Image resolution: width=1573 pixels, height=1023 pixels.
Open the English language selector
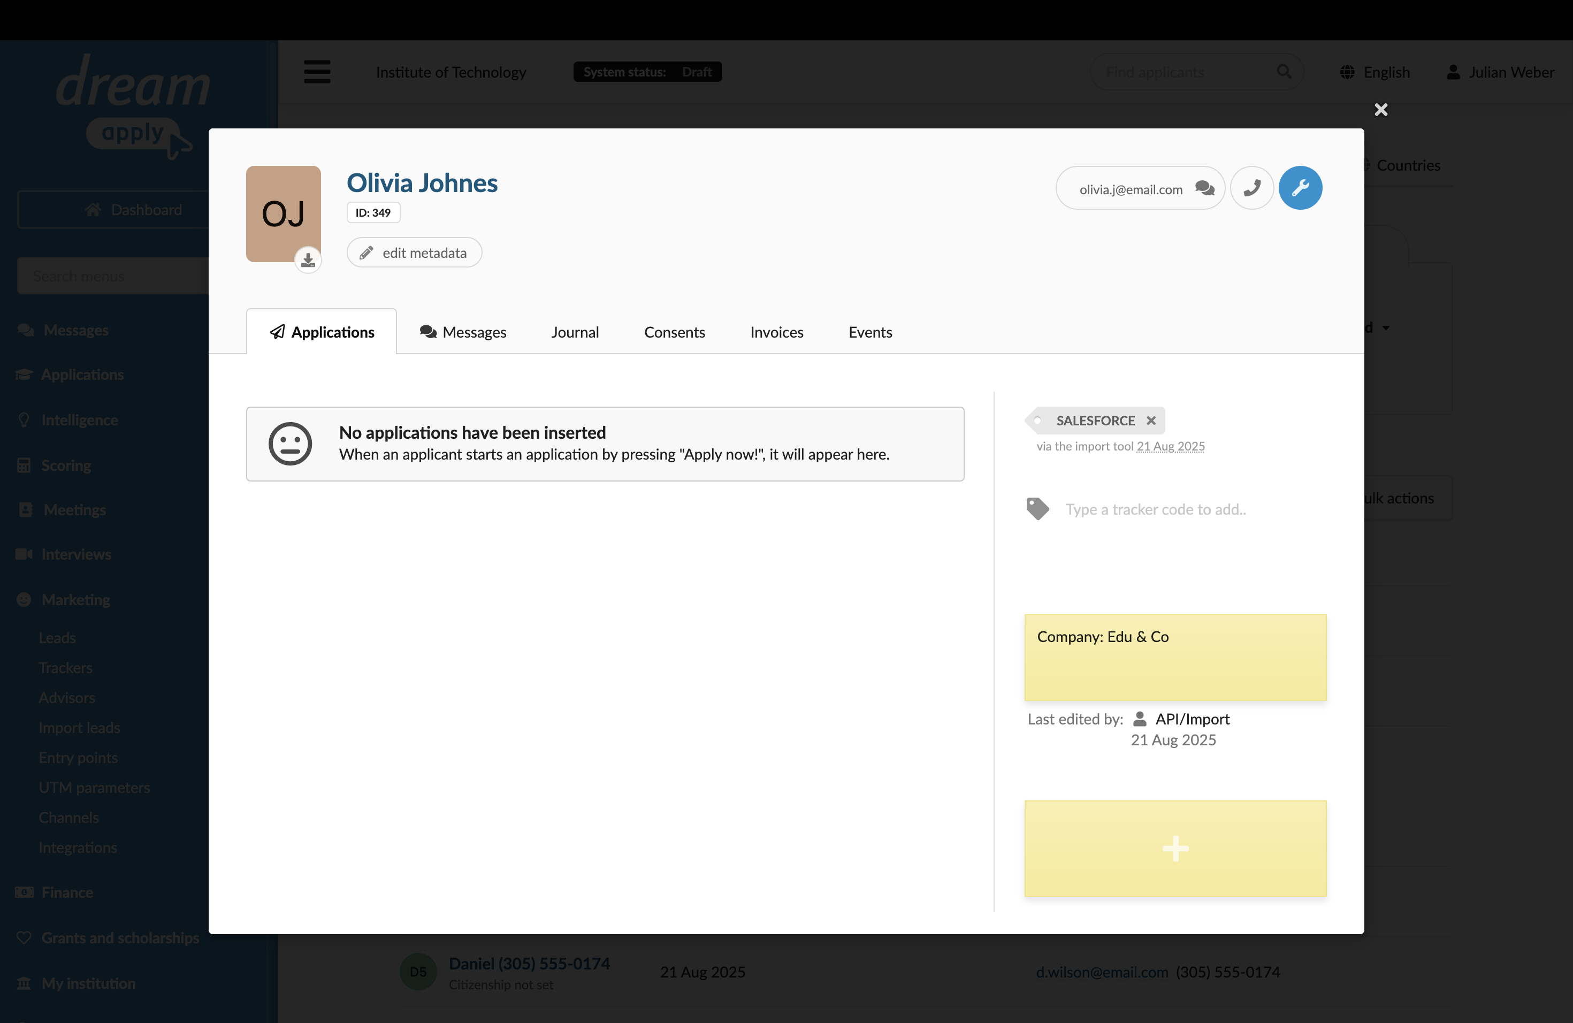(1375, 72)
